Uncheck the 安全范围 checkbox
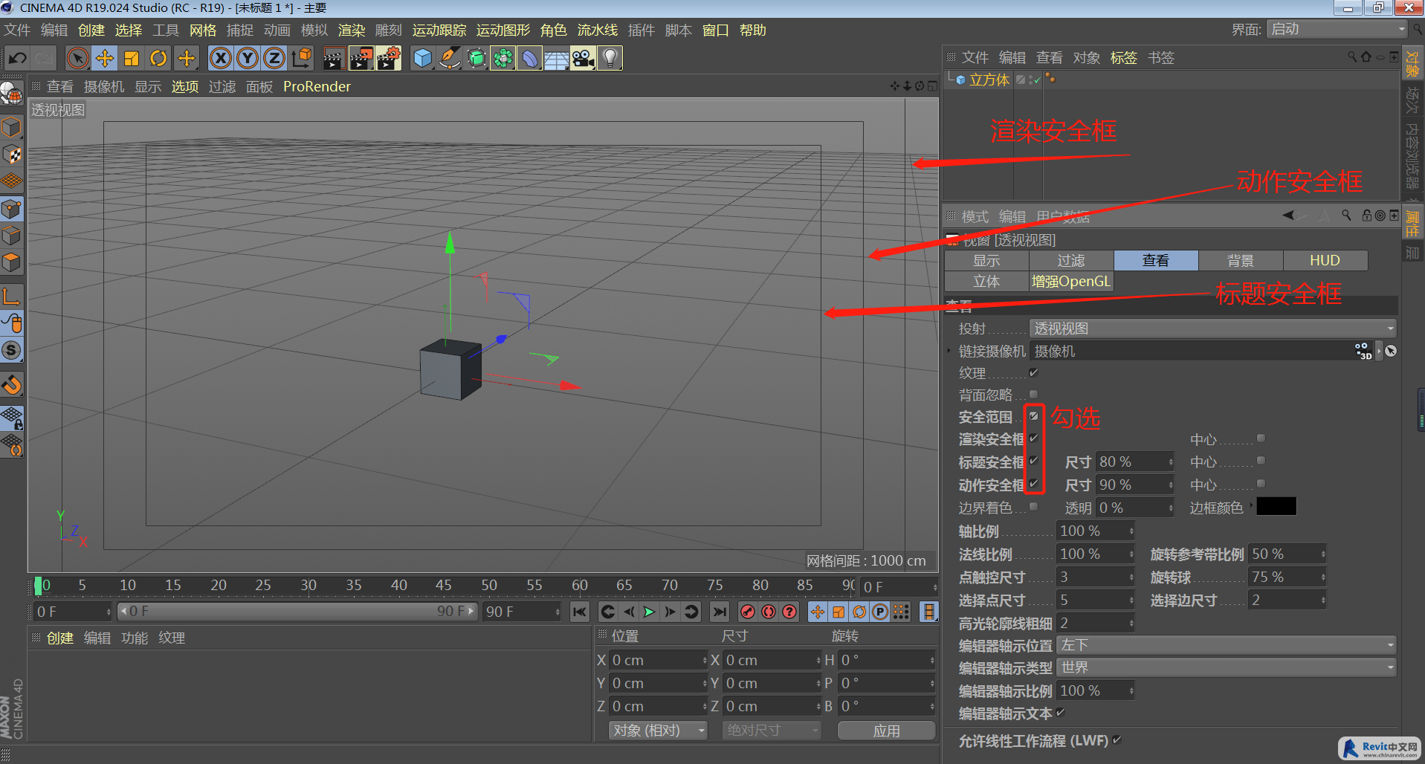The image size is (1425, 764). tap(1033, 416)
